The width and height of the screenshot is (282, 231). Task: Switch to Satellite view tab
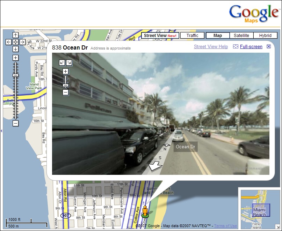coord(241,36)
